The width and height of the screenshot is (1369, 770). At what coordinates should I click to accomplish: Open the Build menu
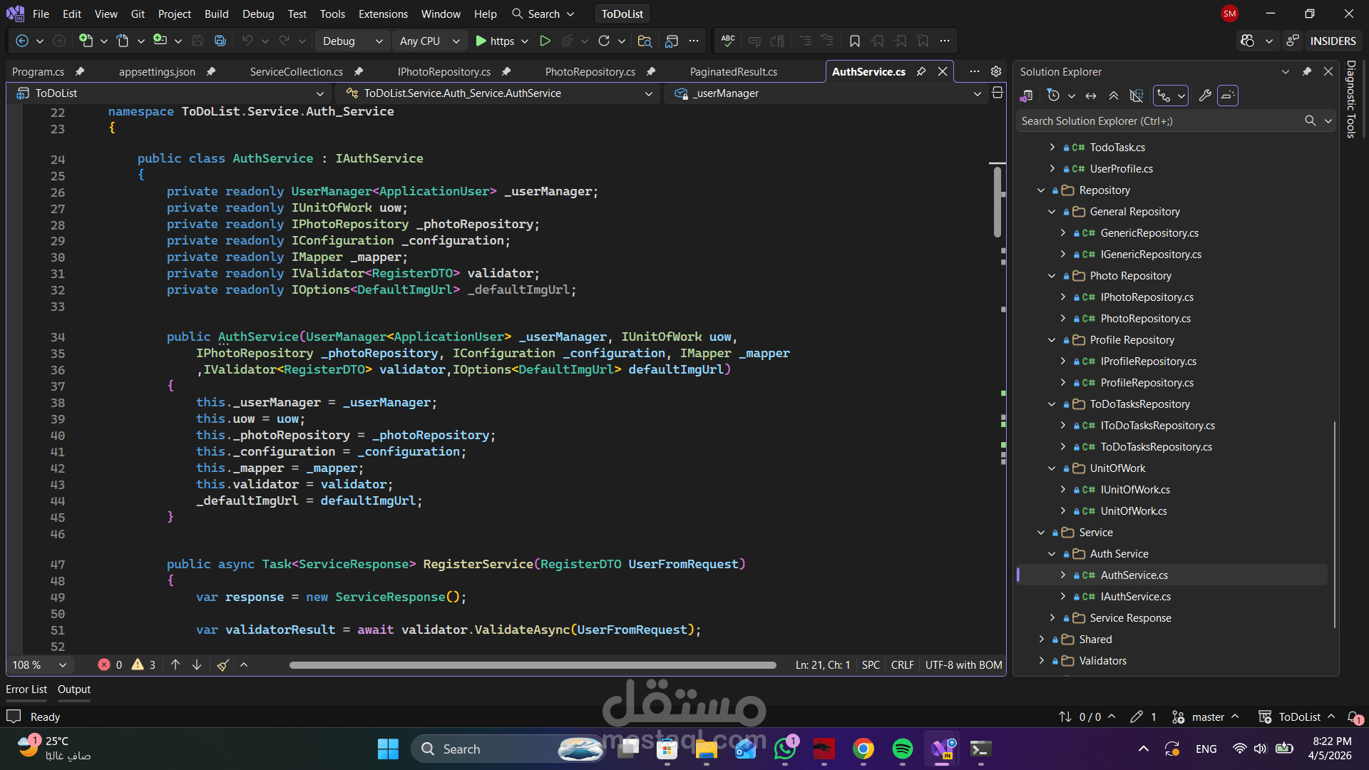pyautogui.click(x=216, y=14)
